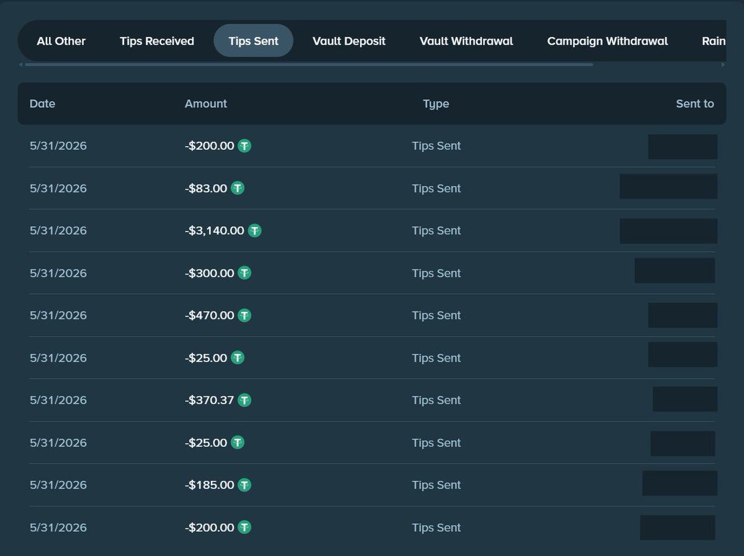Screen dimensions: 744x556
Task: Click Tips Sent type in the -$83.00 row
Action: (x=436, y=188)
